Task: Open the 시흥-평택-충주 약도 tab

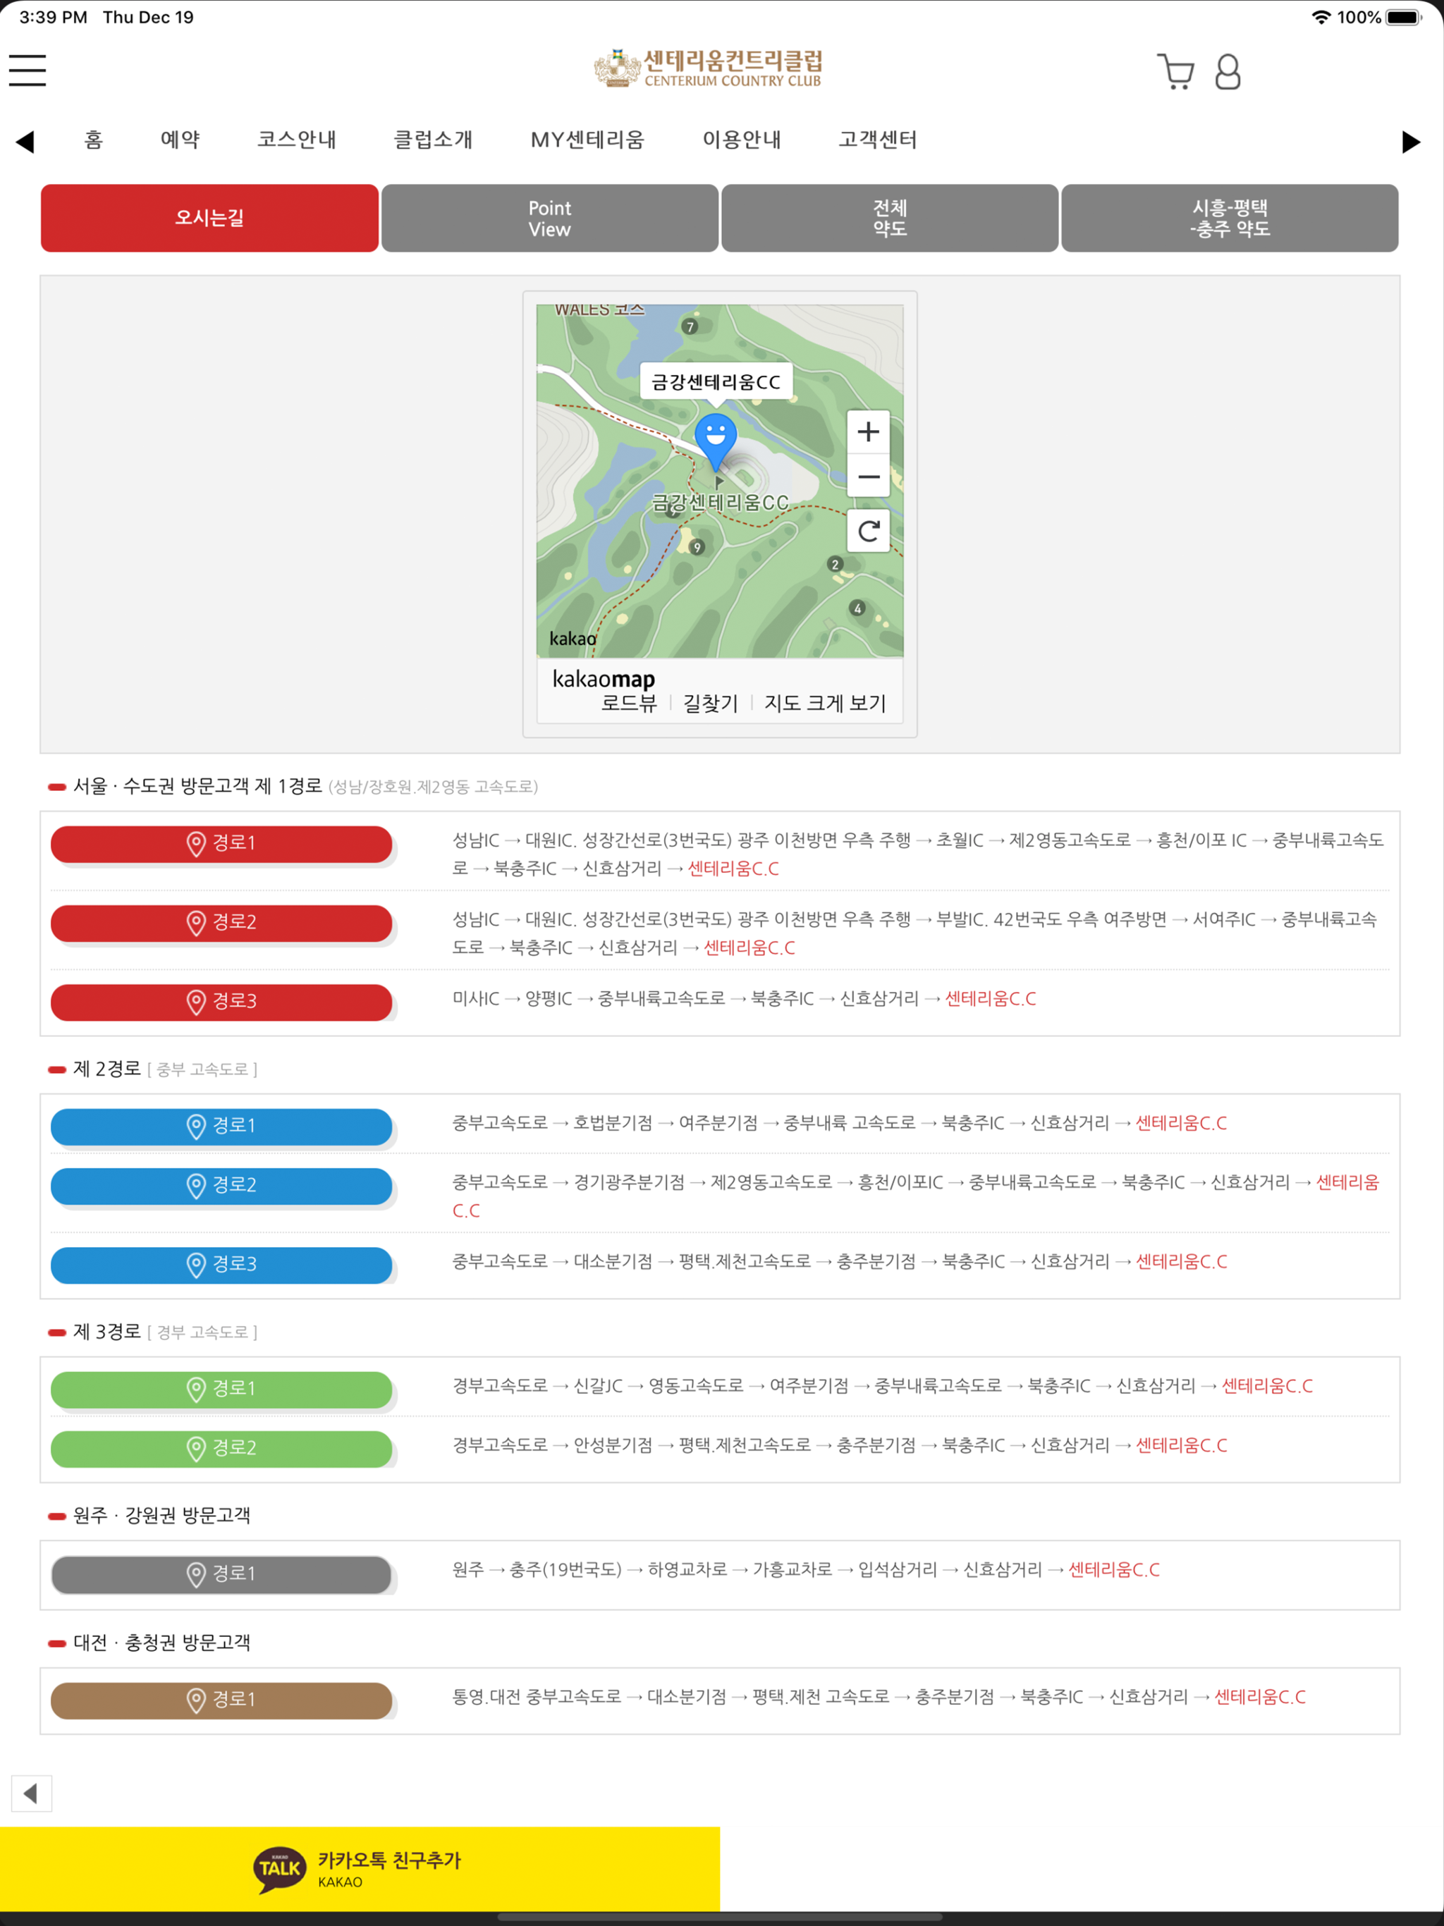Action: pyautogui.click(x=1229, y=219)
